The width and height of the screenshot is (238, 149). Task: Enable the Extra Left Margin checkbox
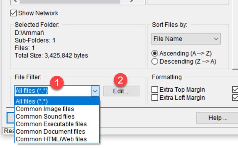click(155, 98)
